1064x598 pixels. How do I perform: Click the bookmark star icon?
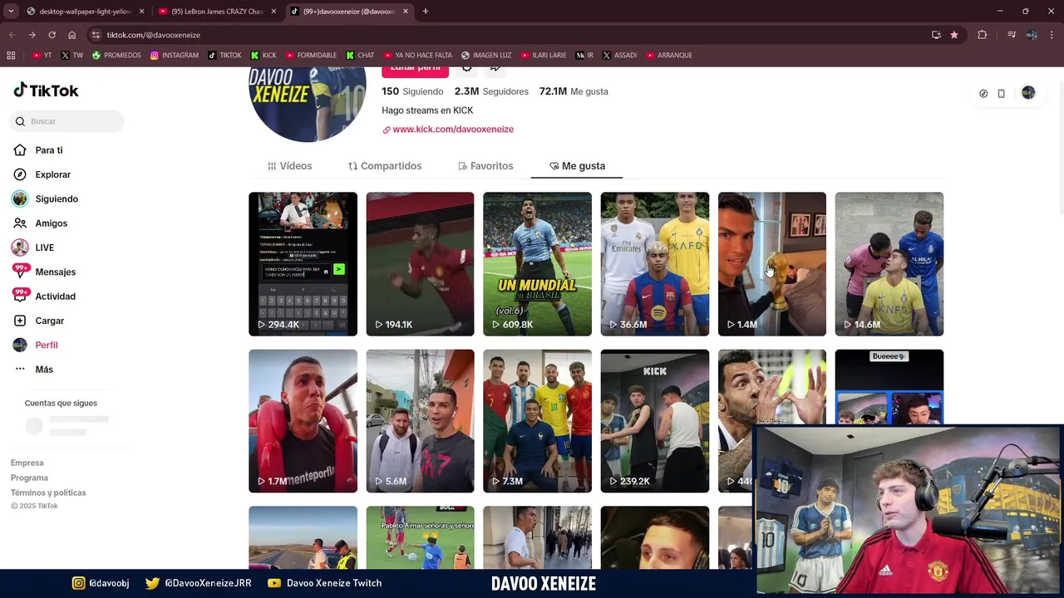point(954,35)
